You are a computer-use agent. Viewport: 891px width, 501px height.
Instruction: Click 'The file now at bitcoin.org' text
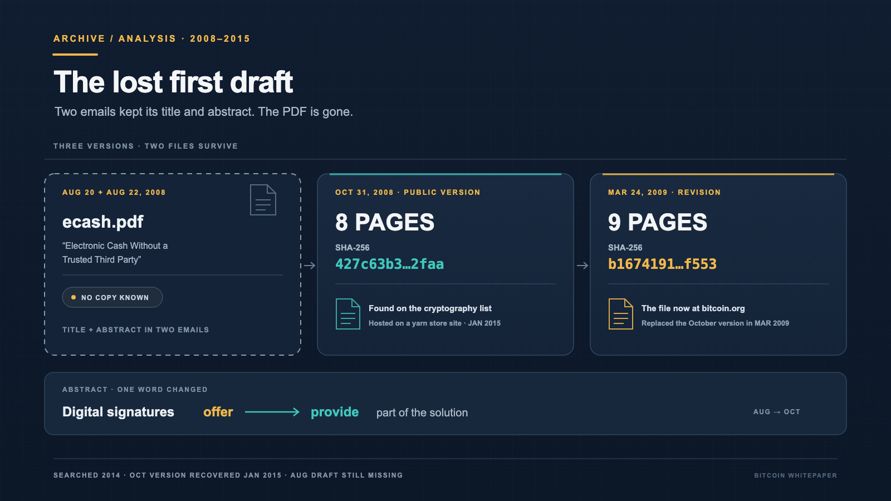693,308
